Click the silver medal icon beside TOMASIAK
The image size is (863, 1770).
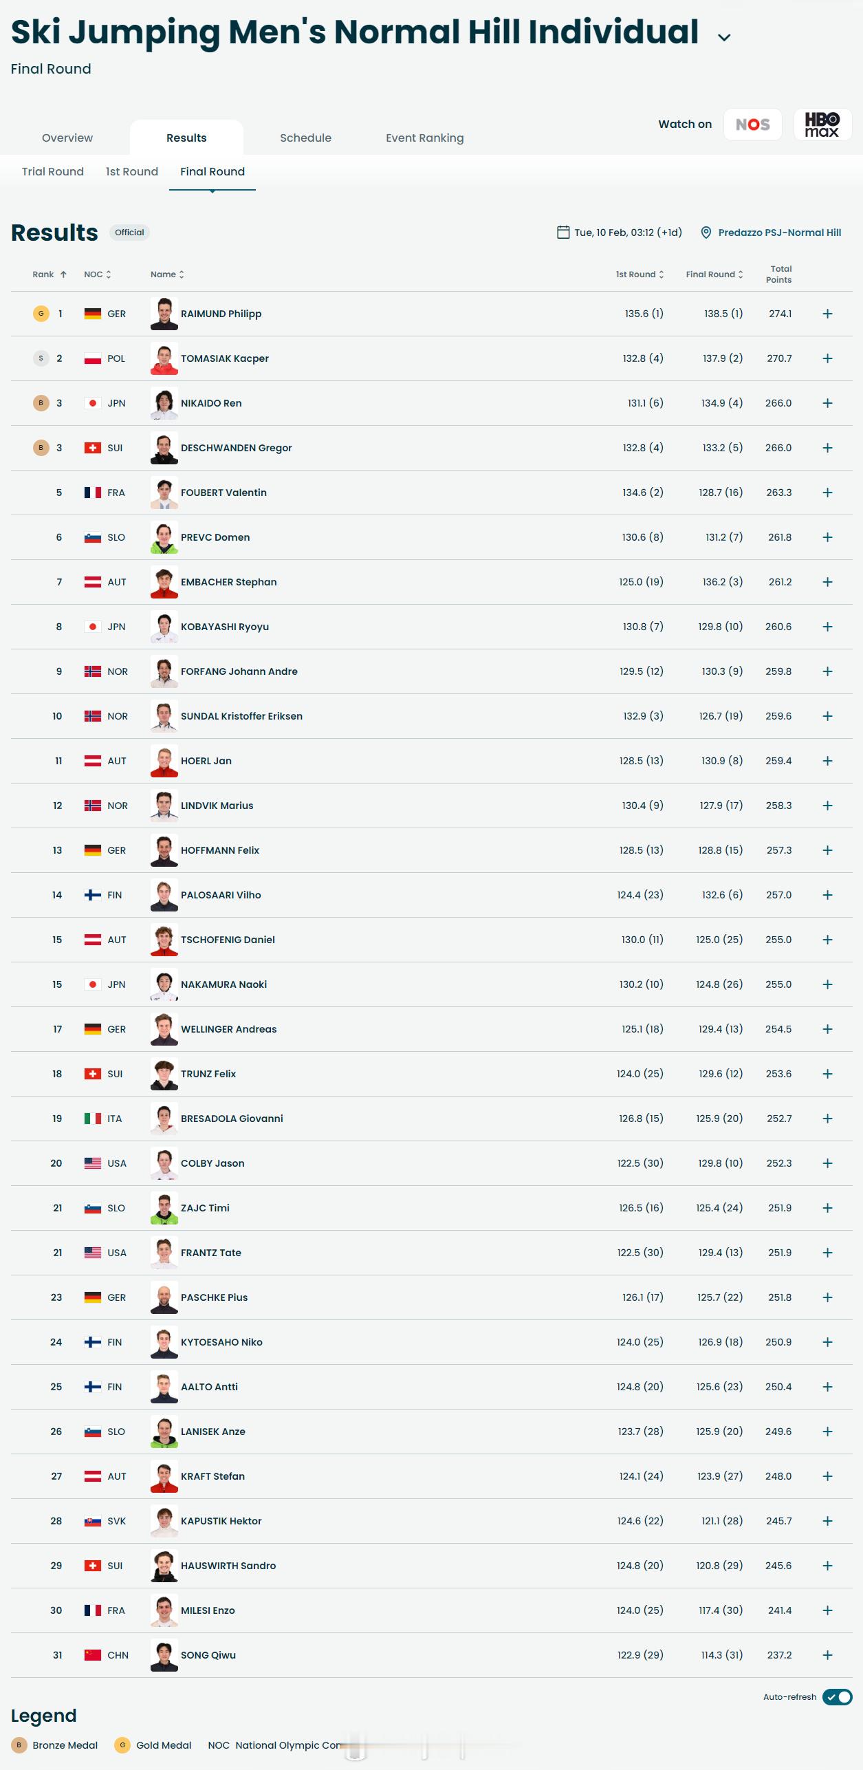point(41,358)
